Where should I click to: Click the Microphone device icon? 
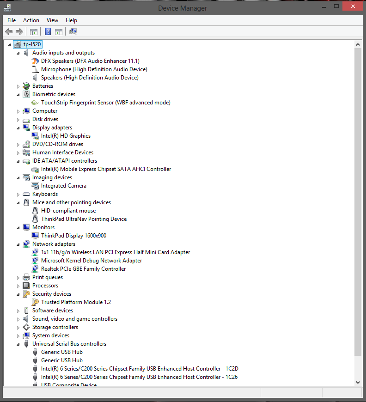pos(35,69)
